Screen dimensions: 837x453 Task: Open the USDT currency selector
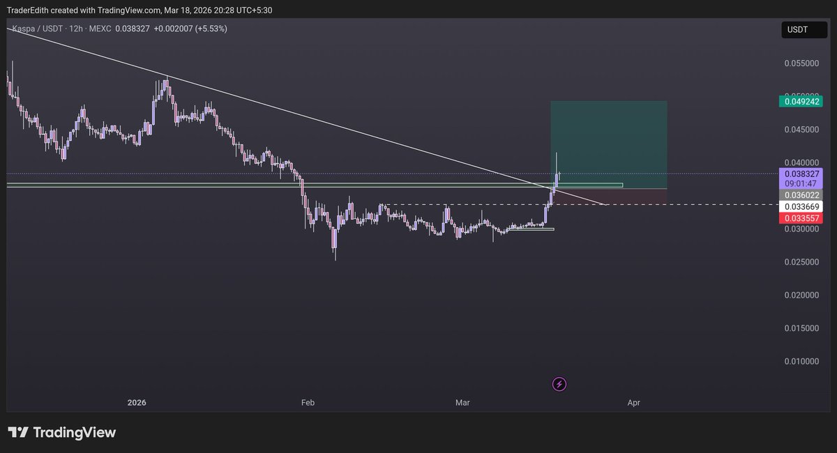pos(804,30)
